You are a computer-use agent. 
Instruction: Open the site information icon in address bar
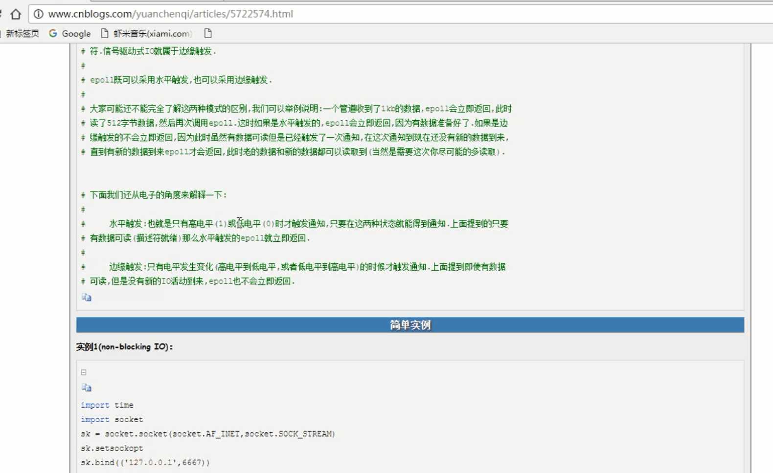pyautogui.click(x=38, y=14)
